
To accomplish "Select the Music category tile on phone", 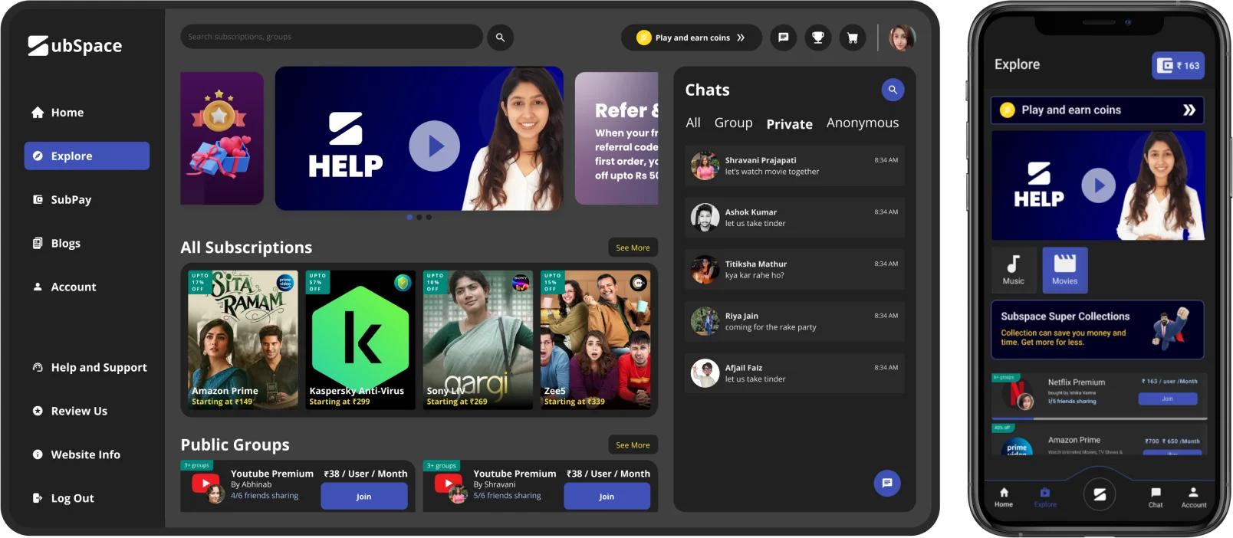I will point(1013,270).
